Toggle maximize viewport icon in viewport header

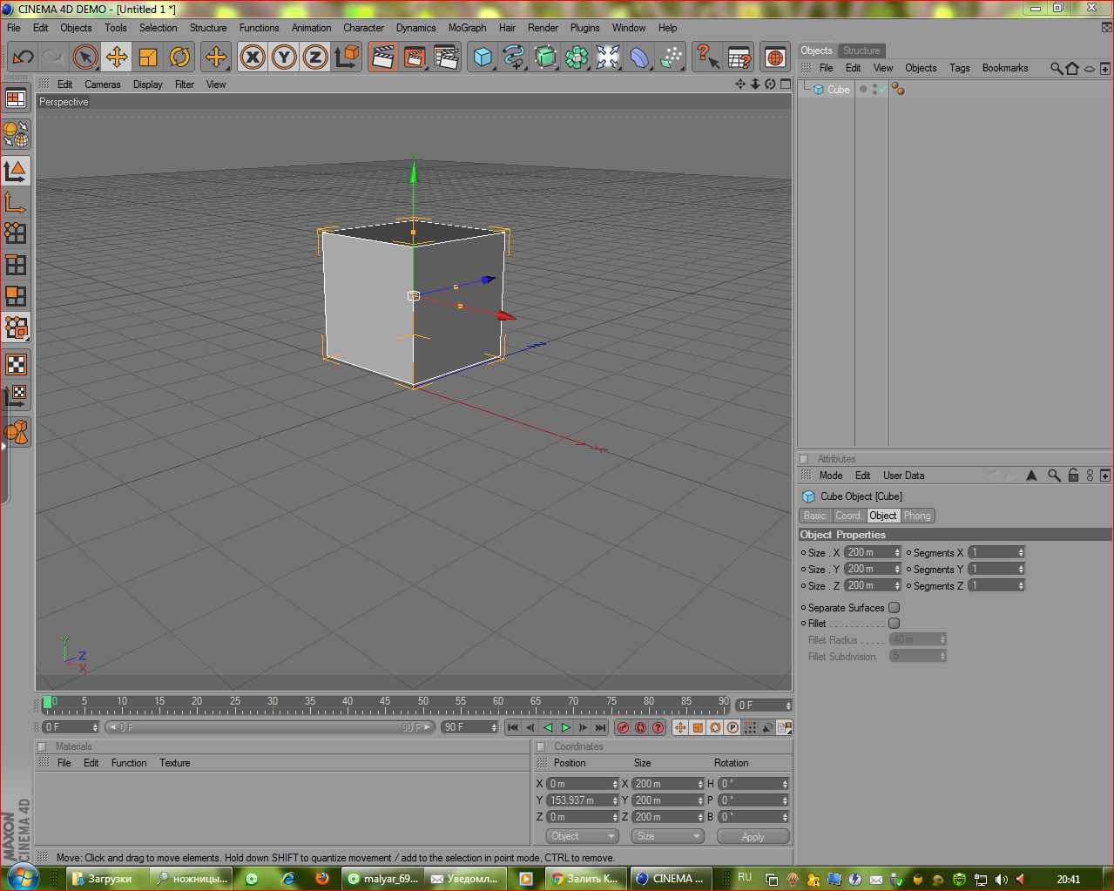tap(785, 84)
